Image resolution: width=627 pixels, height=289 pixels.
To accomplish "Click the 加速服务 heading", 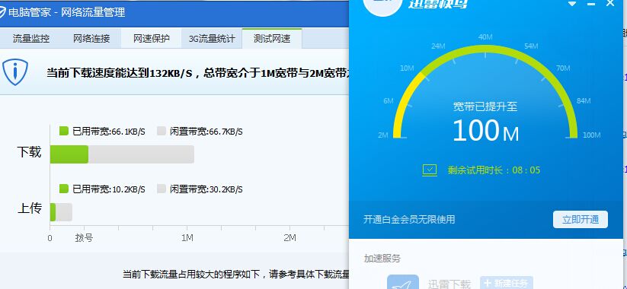I will click(382, 259).
